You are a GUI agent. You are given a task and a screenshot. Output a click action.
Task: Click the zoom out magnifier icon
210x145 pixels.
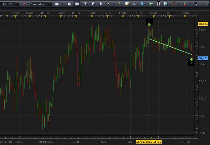coord(93,4)
